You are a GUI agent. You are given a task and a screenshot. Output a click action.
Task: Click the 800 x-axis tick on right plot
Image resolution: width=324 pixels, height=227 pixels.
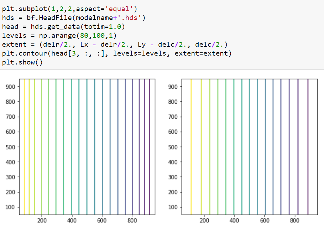pyautogui.click(x=296, y=221)
